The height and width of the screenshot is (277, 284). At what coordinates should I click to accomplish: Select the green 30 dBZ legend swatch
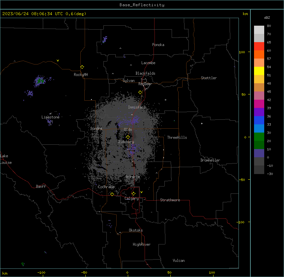pos(259,137)
